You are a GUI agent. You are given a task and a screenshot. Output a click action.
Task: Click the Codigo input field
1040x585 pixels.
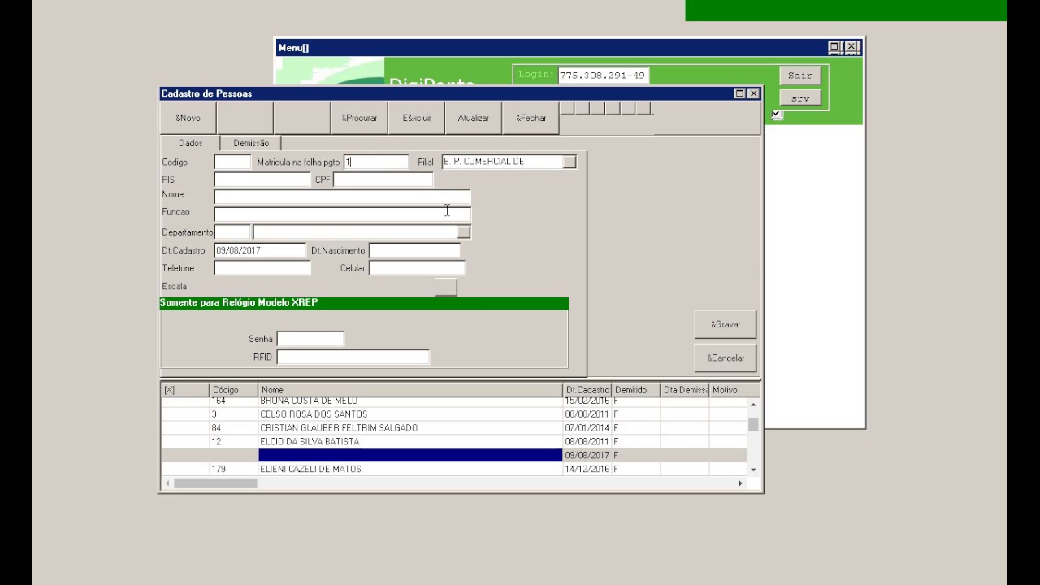tap(232, 162)
